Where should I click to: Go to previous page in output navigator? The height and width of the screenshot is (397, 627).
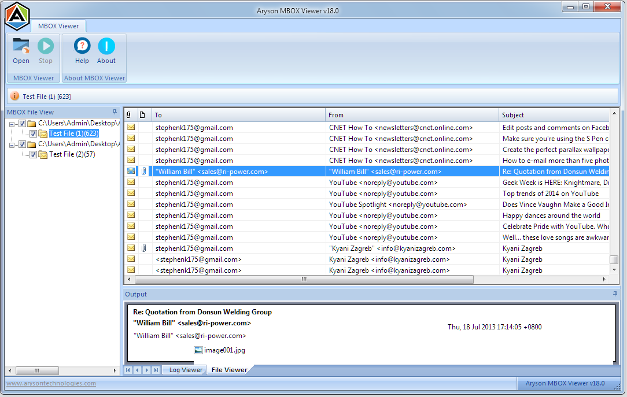click(137, 370)
